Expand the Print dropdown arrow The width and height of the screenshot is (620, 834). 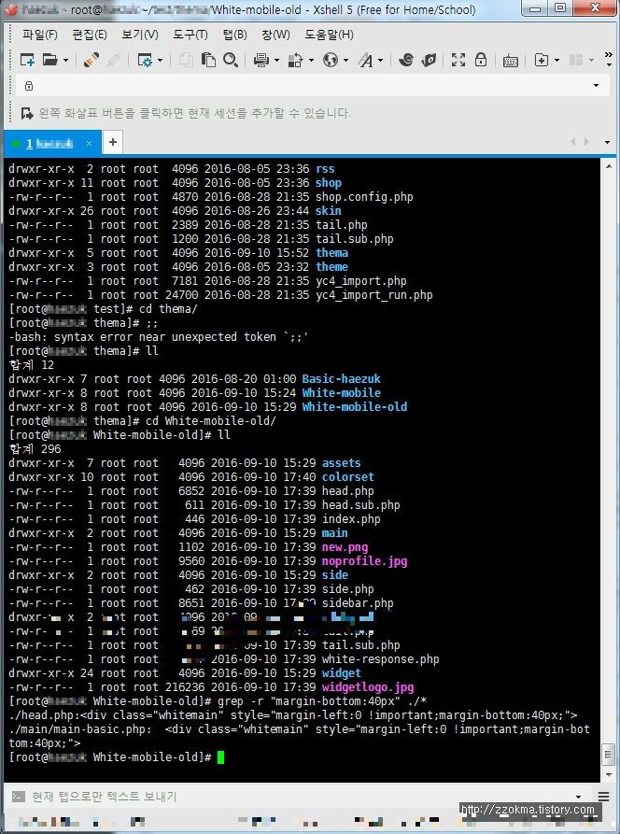276,60
